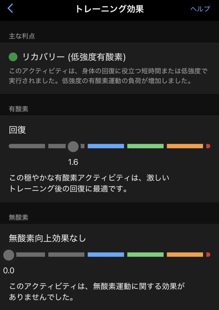Click the 1.6 aerobic score value
Image resolution: width=219 pixels, height=310 pixels.
click(73, 162)
